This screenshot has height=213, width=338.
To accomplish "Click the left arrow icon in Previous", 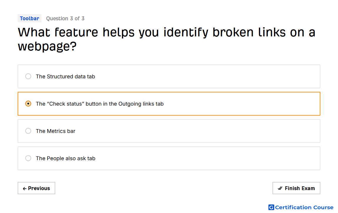I will coord(25,188).
